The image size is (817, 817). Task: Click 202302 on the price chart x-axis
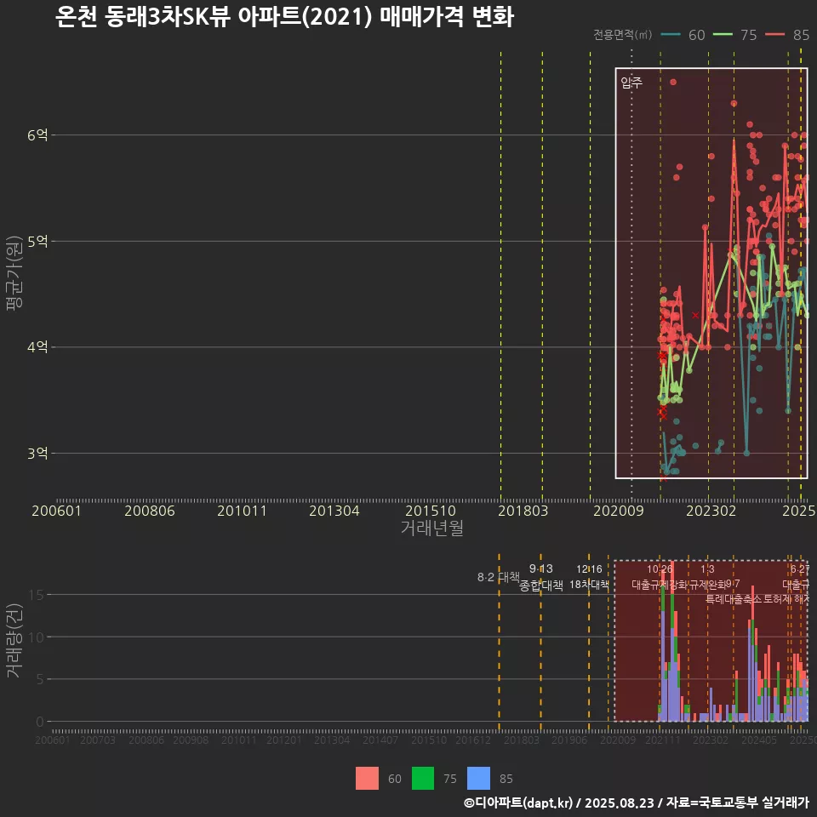pos(711,511)
